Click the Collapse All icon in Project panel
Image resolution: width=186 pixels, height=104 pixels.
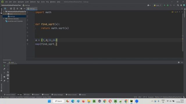[17, 9]
